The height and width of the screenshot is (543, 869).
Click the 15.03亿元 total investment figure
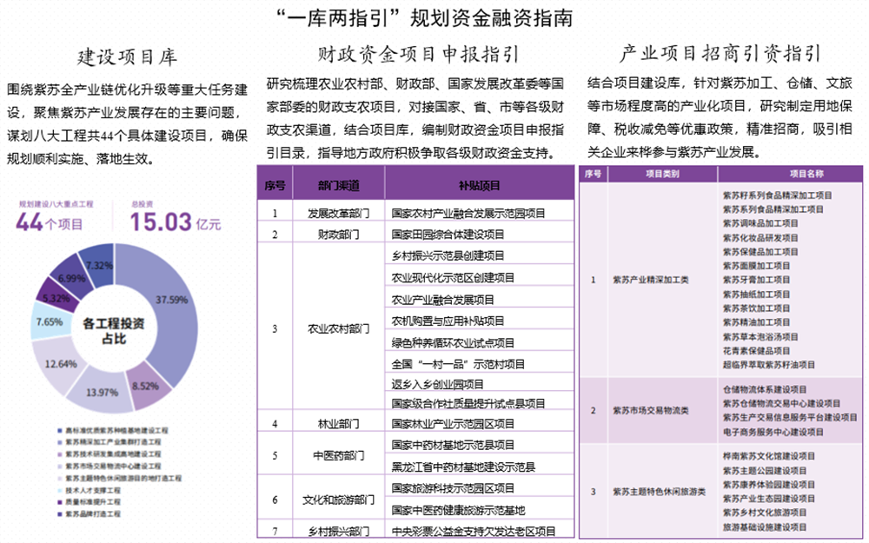[176, 222]
